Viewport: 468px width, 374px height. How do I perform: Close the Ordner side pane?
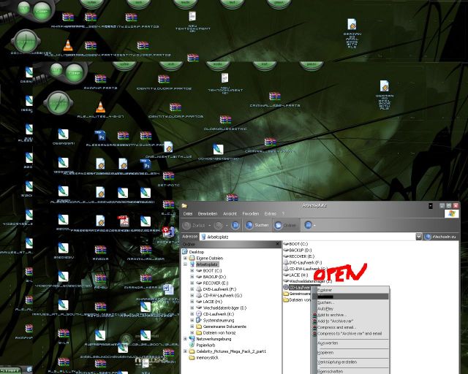pyautogui.click(x=279, y=244)
